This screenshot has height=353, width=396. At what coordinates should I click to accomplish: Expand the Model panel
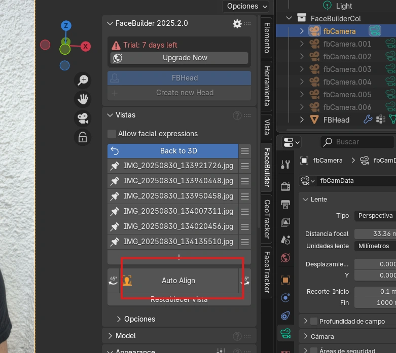click(110, 336)
